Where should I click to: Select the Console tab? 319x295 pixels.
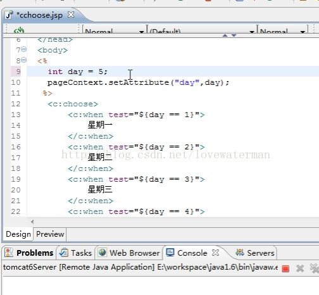[187, 253]
